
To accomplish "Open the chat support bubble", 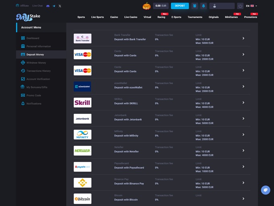I will 265,190.
